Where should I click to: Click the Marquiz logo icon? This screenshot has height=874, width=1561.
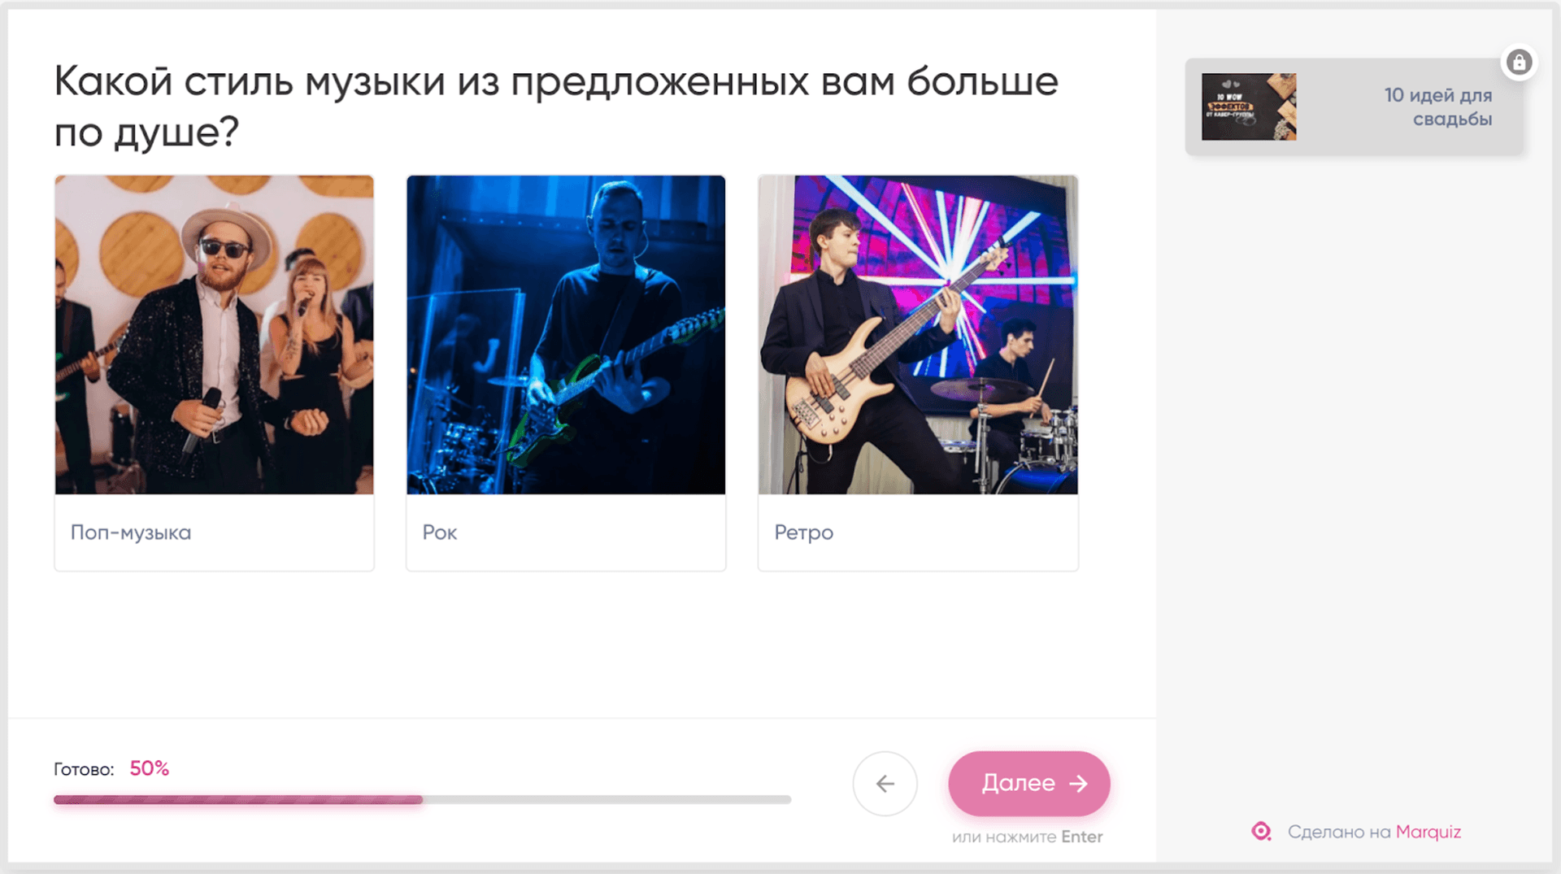pos(1261,832)
